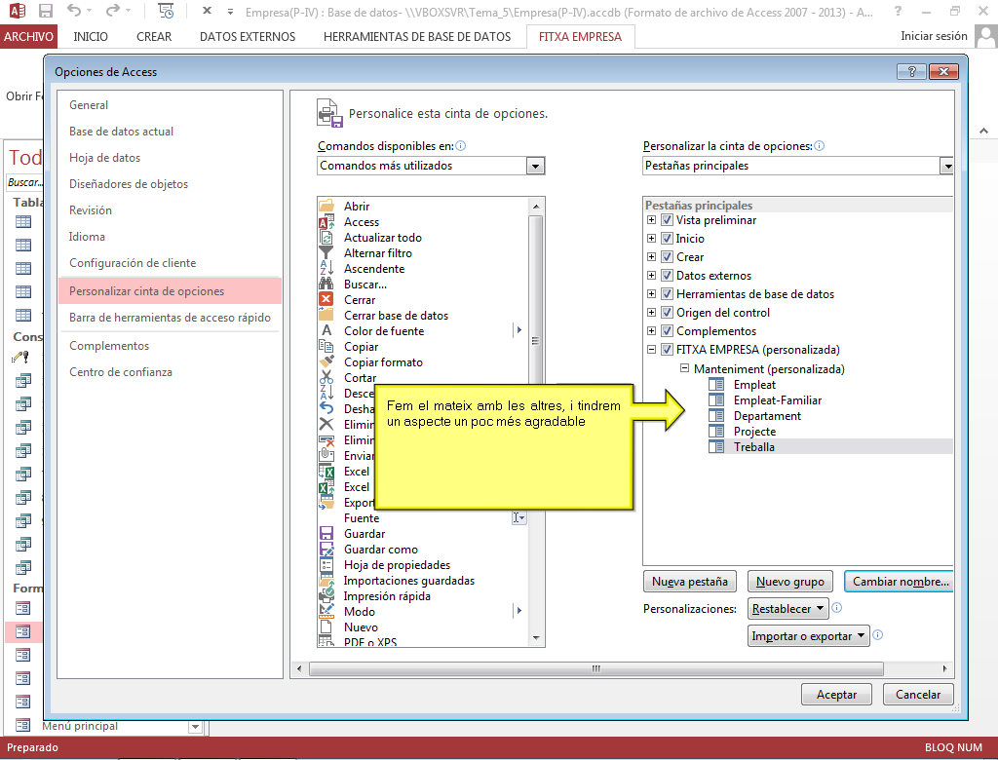
Task: Click the Cortar scissors icon
Action: click(326, 377)
